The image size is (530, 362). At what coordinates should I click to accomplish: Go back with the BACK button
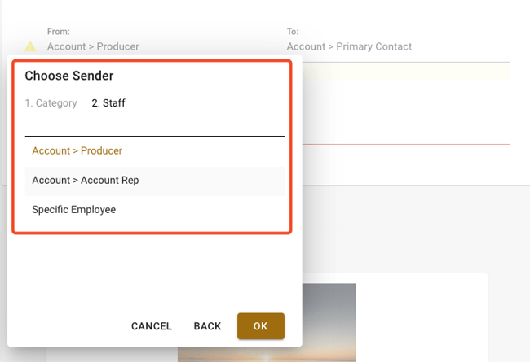pyautogui.click(x=207, y=326)
